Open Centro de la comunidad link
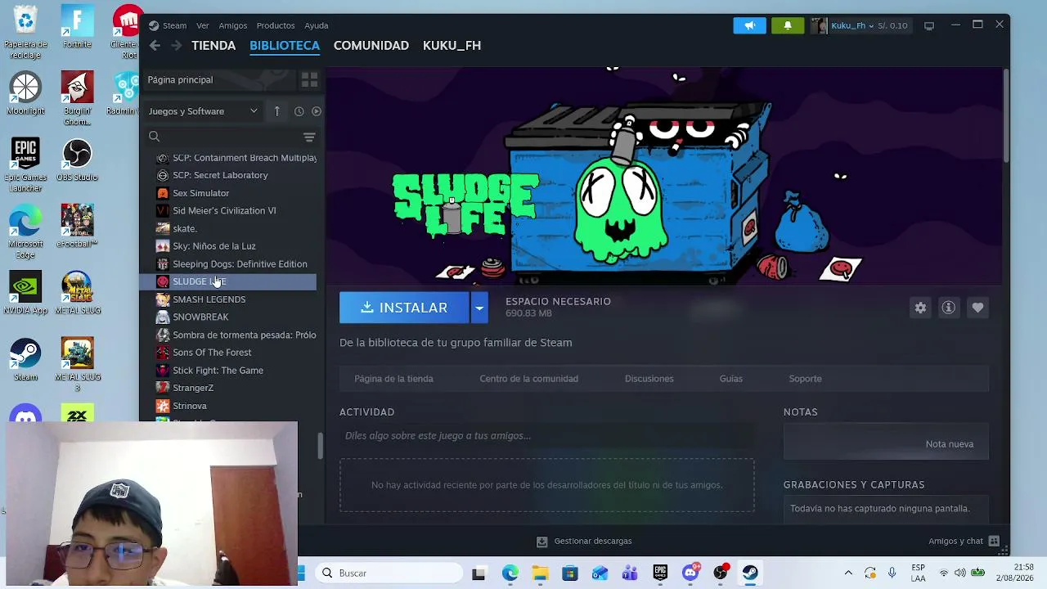 (528, 379)
